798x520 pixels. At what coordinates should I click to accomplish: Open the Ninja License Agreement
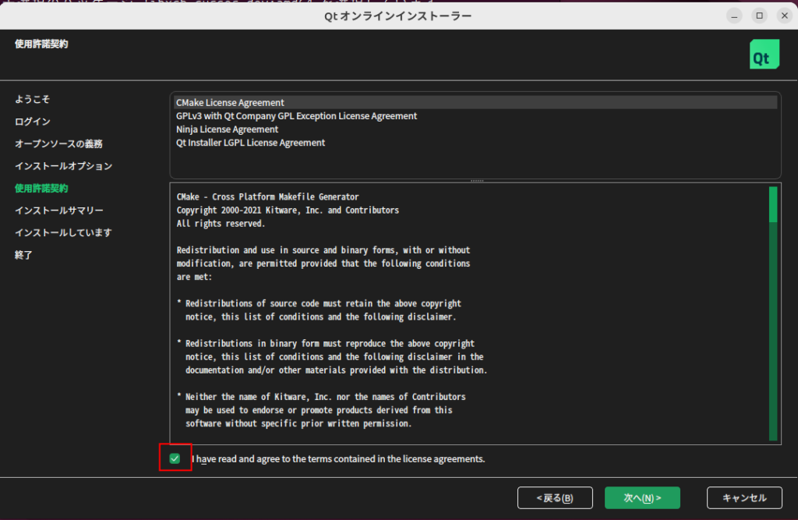coord(227,129)
